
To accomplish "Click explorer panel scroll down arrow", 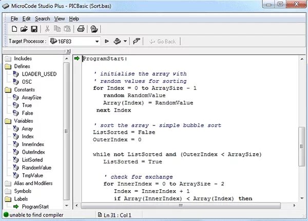I will 66,206.
